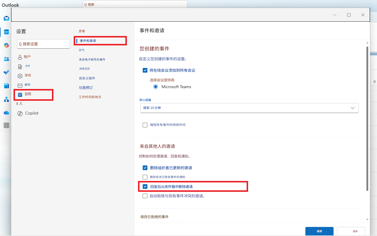Screen dimensions: 377x236
Task: Click the Outlook 搜索 box at top
Action: (x=135, y=4)
